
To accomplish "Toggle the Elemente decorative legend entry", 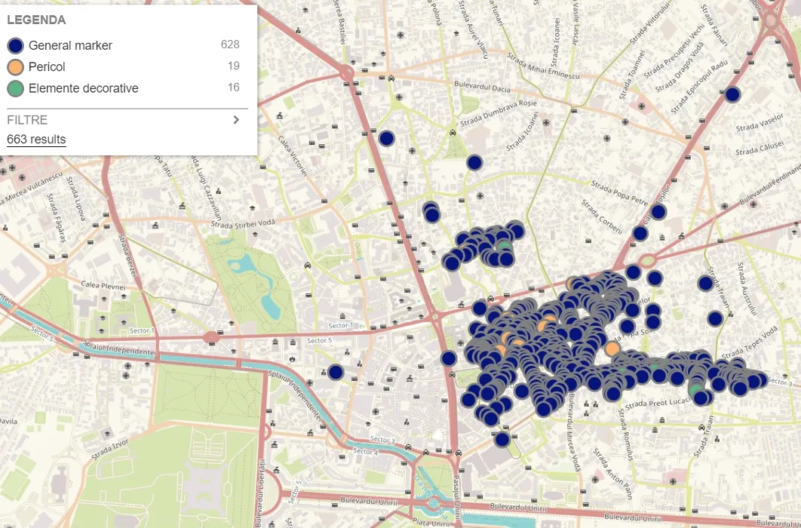I will [x=83, y=88].
